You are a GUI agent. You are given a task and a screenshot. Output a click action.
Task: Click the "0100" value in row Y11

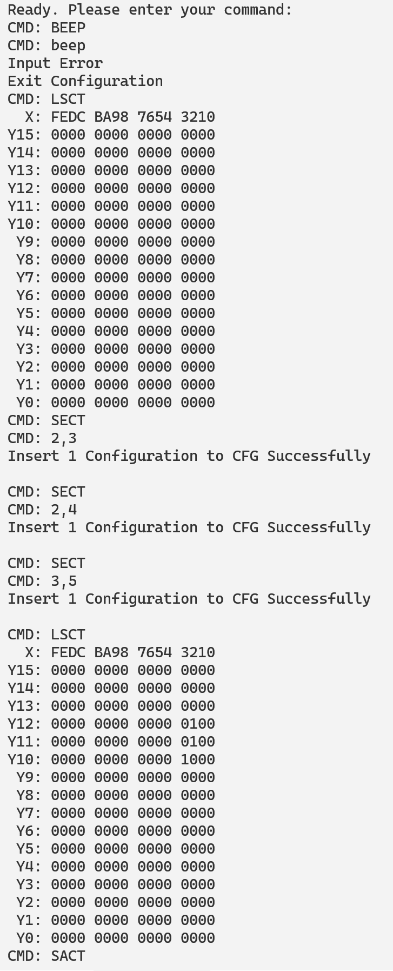[198, 742]
